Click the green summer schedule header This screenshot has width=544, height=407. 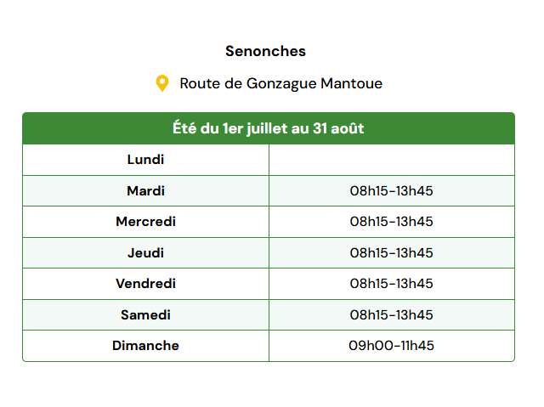(269, 128)
